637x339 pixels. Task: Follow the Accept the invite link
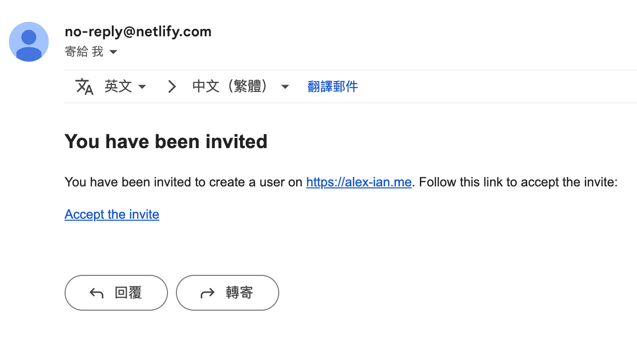(x=112, y=215)
